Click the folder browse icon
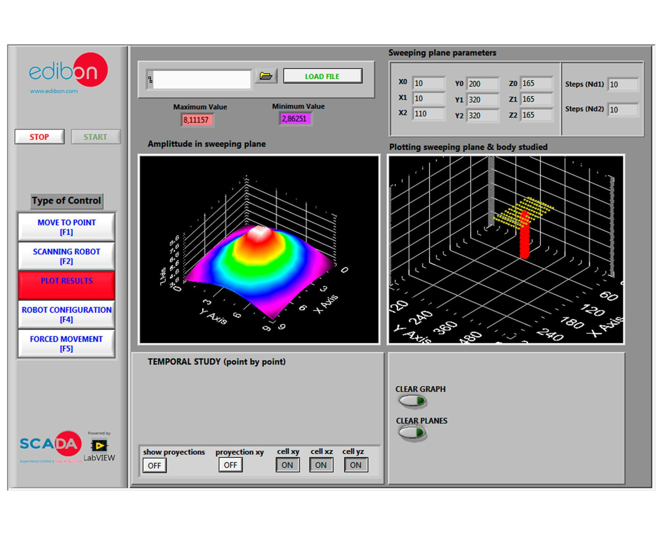The height and width of the screenshot is (535, 663). click(266, 76)
